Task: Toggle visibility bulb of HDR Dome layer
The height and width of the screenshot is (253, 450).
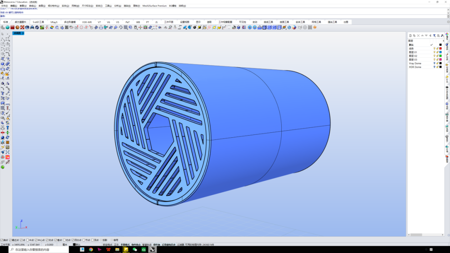Action: (434, 67)
